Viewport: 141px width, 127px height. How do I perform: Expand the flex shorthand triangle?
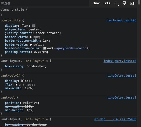coord(17,85)
